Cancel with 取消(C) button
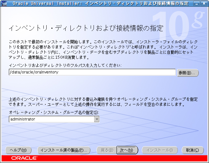Viewport: 209px width, 163px height. 193,150
